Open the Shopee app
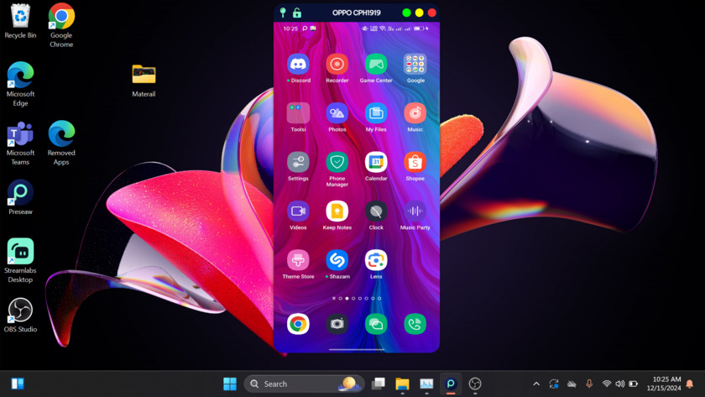705x397 pixels. tap(415, 162)
